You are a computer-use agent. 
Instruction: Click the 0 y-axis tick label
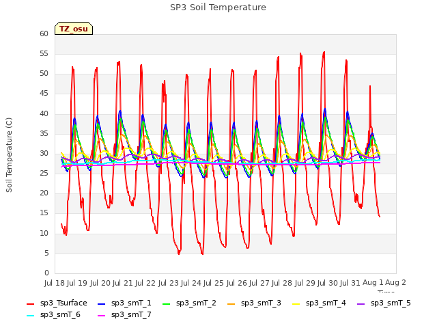(46, 273)
